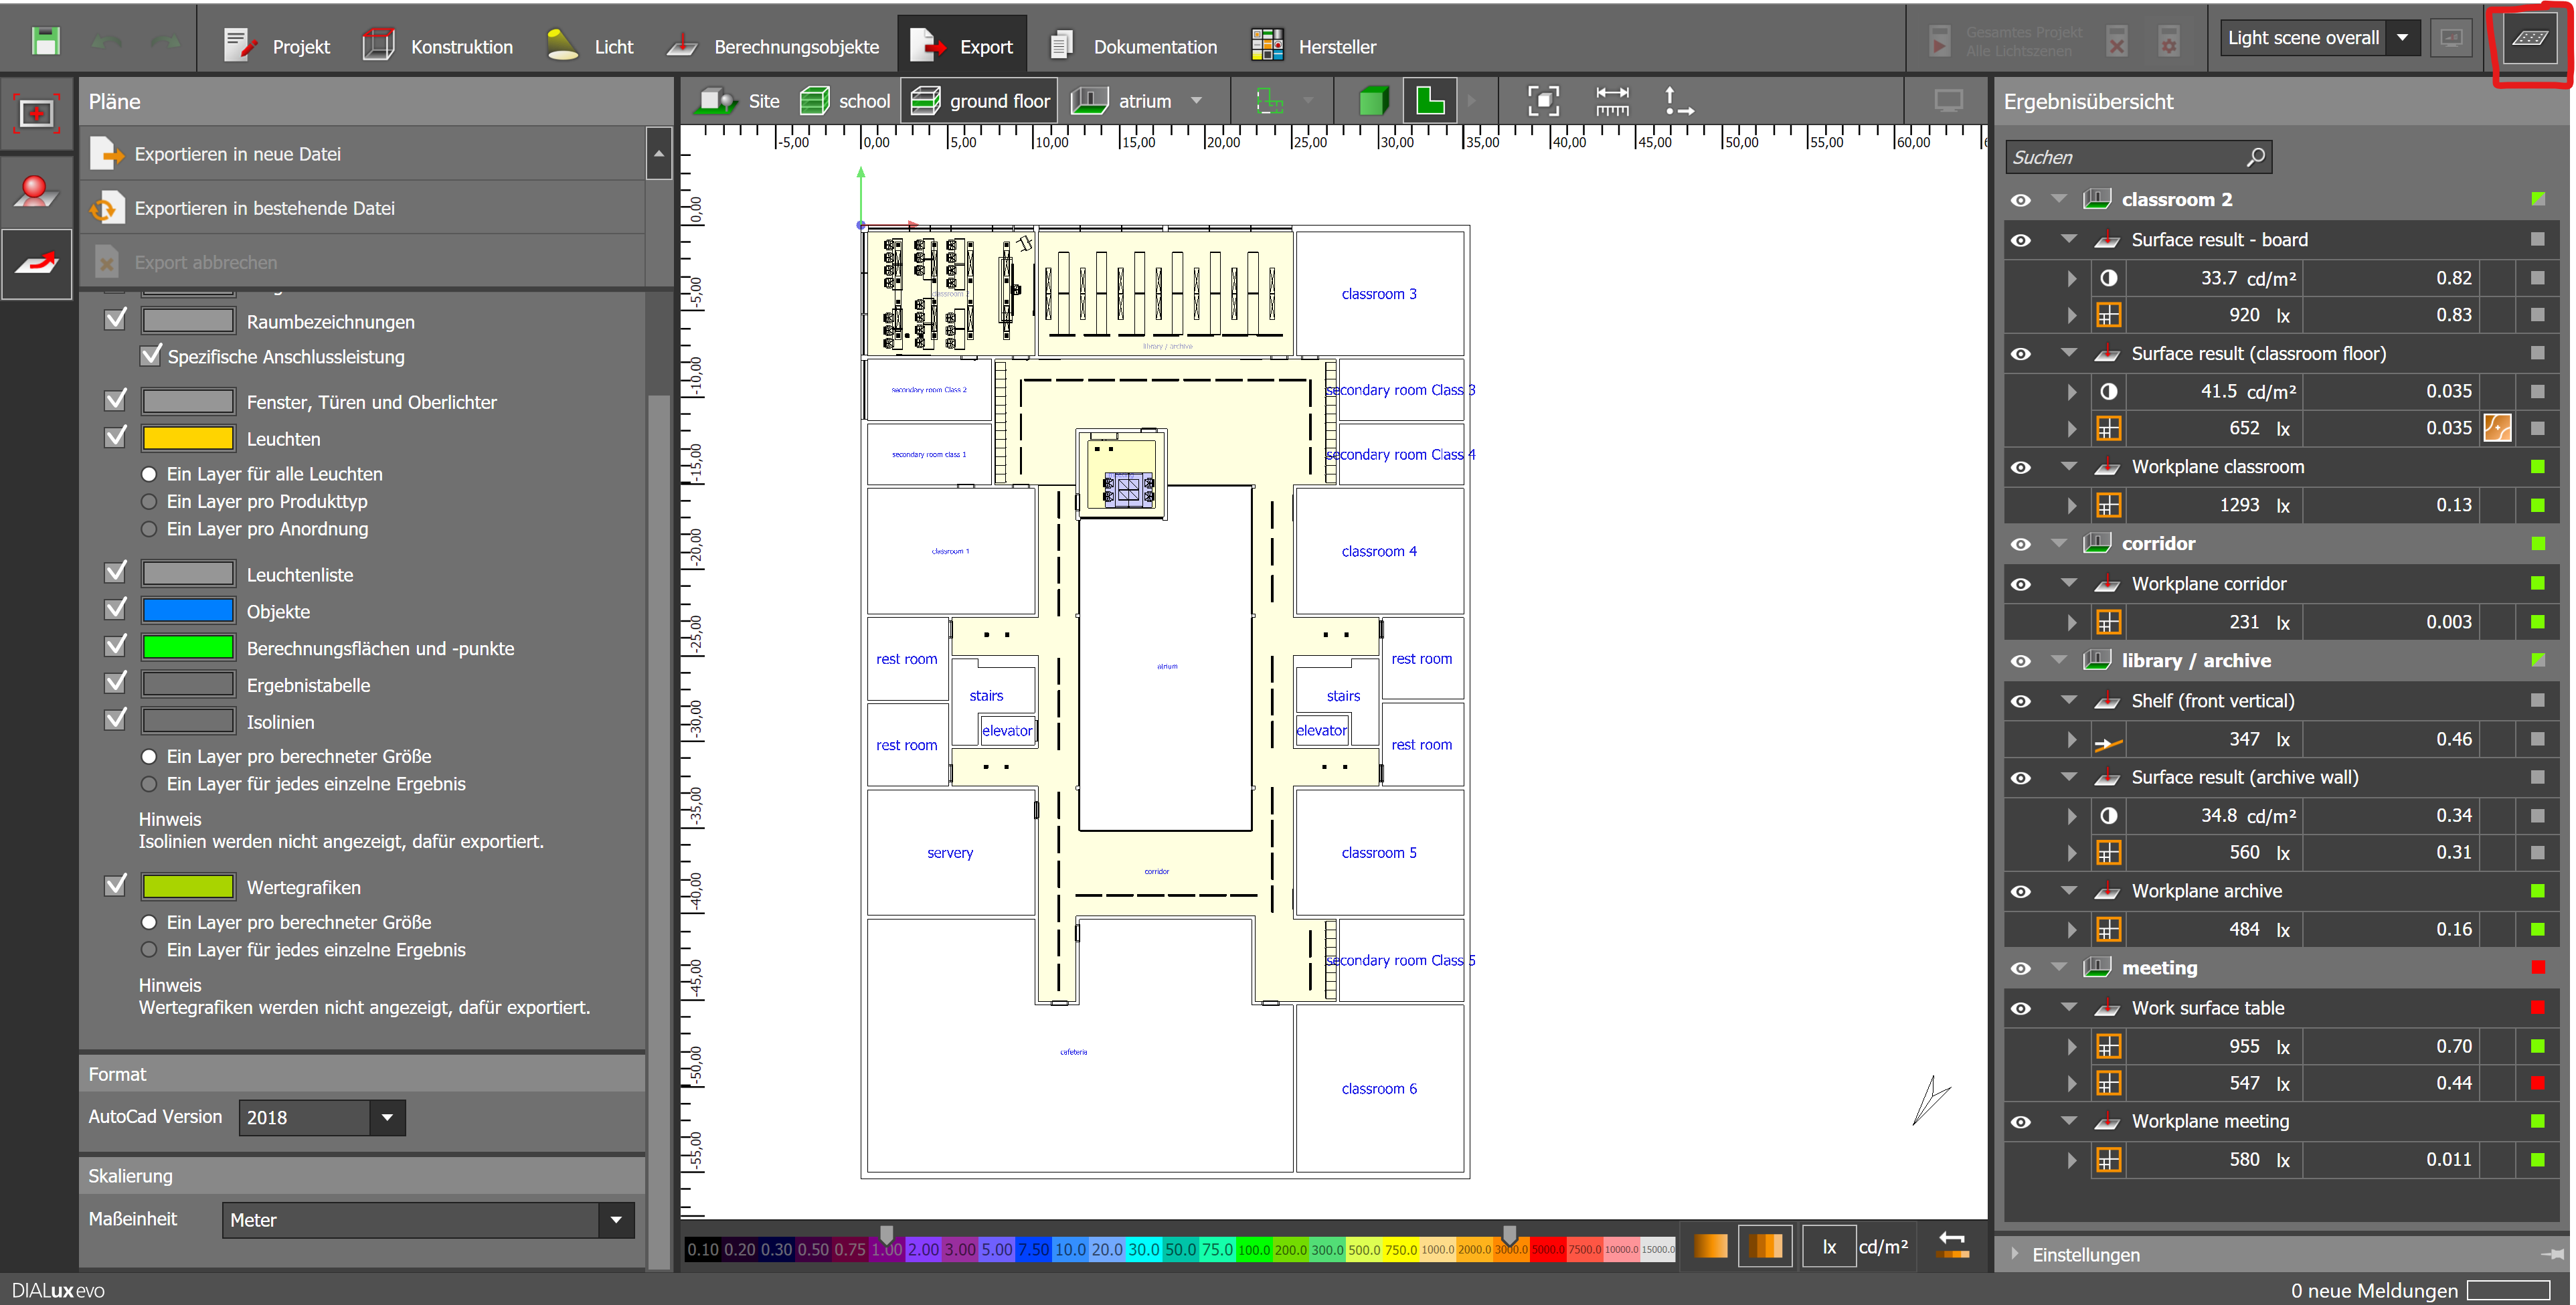The image size is (2576, 1305).
Task: Click the yellow Leuchten color swatch
Action: pos(188,438)
